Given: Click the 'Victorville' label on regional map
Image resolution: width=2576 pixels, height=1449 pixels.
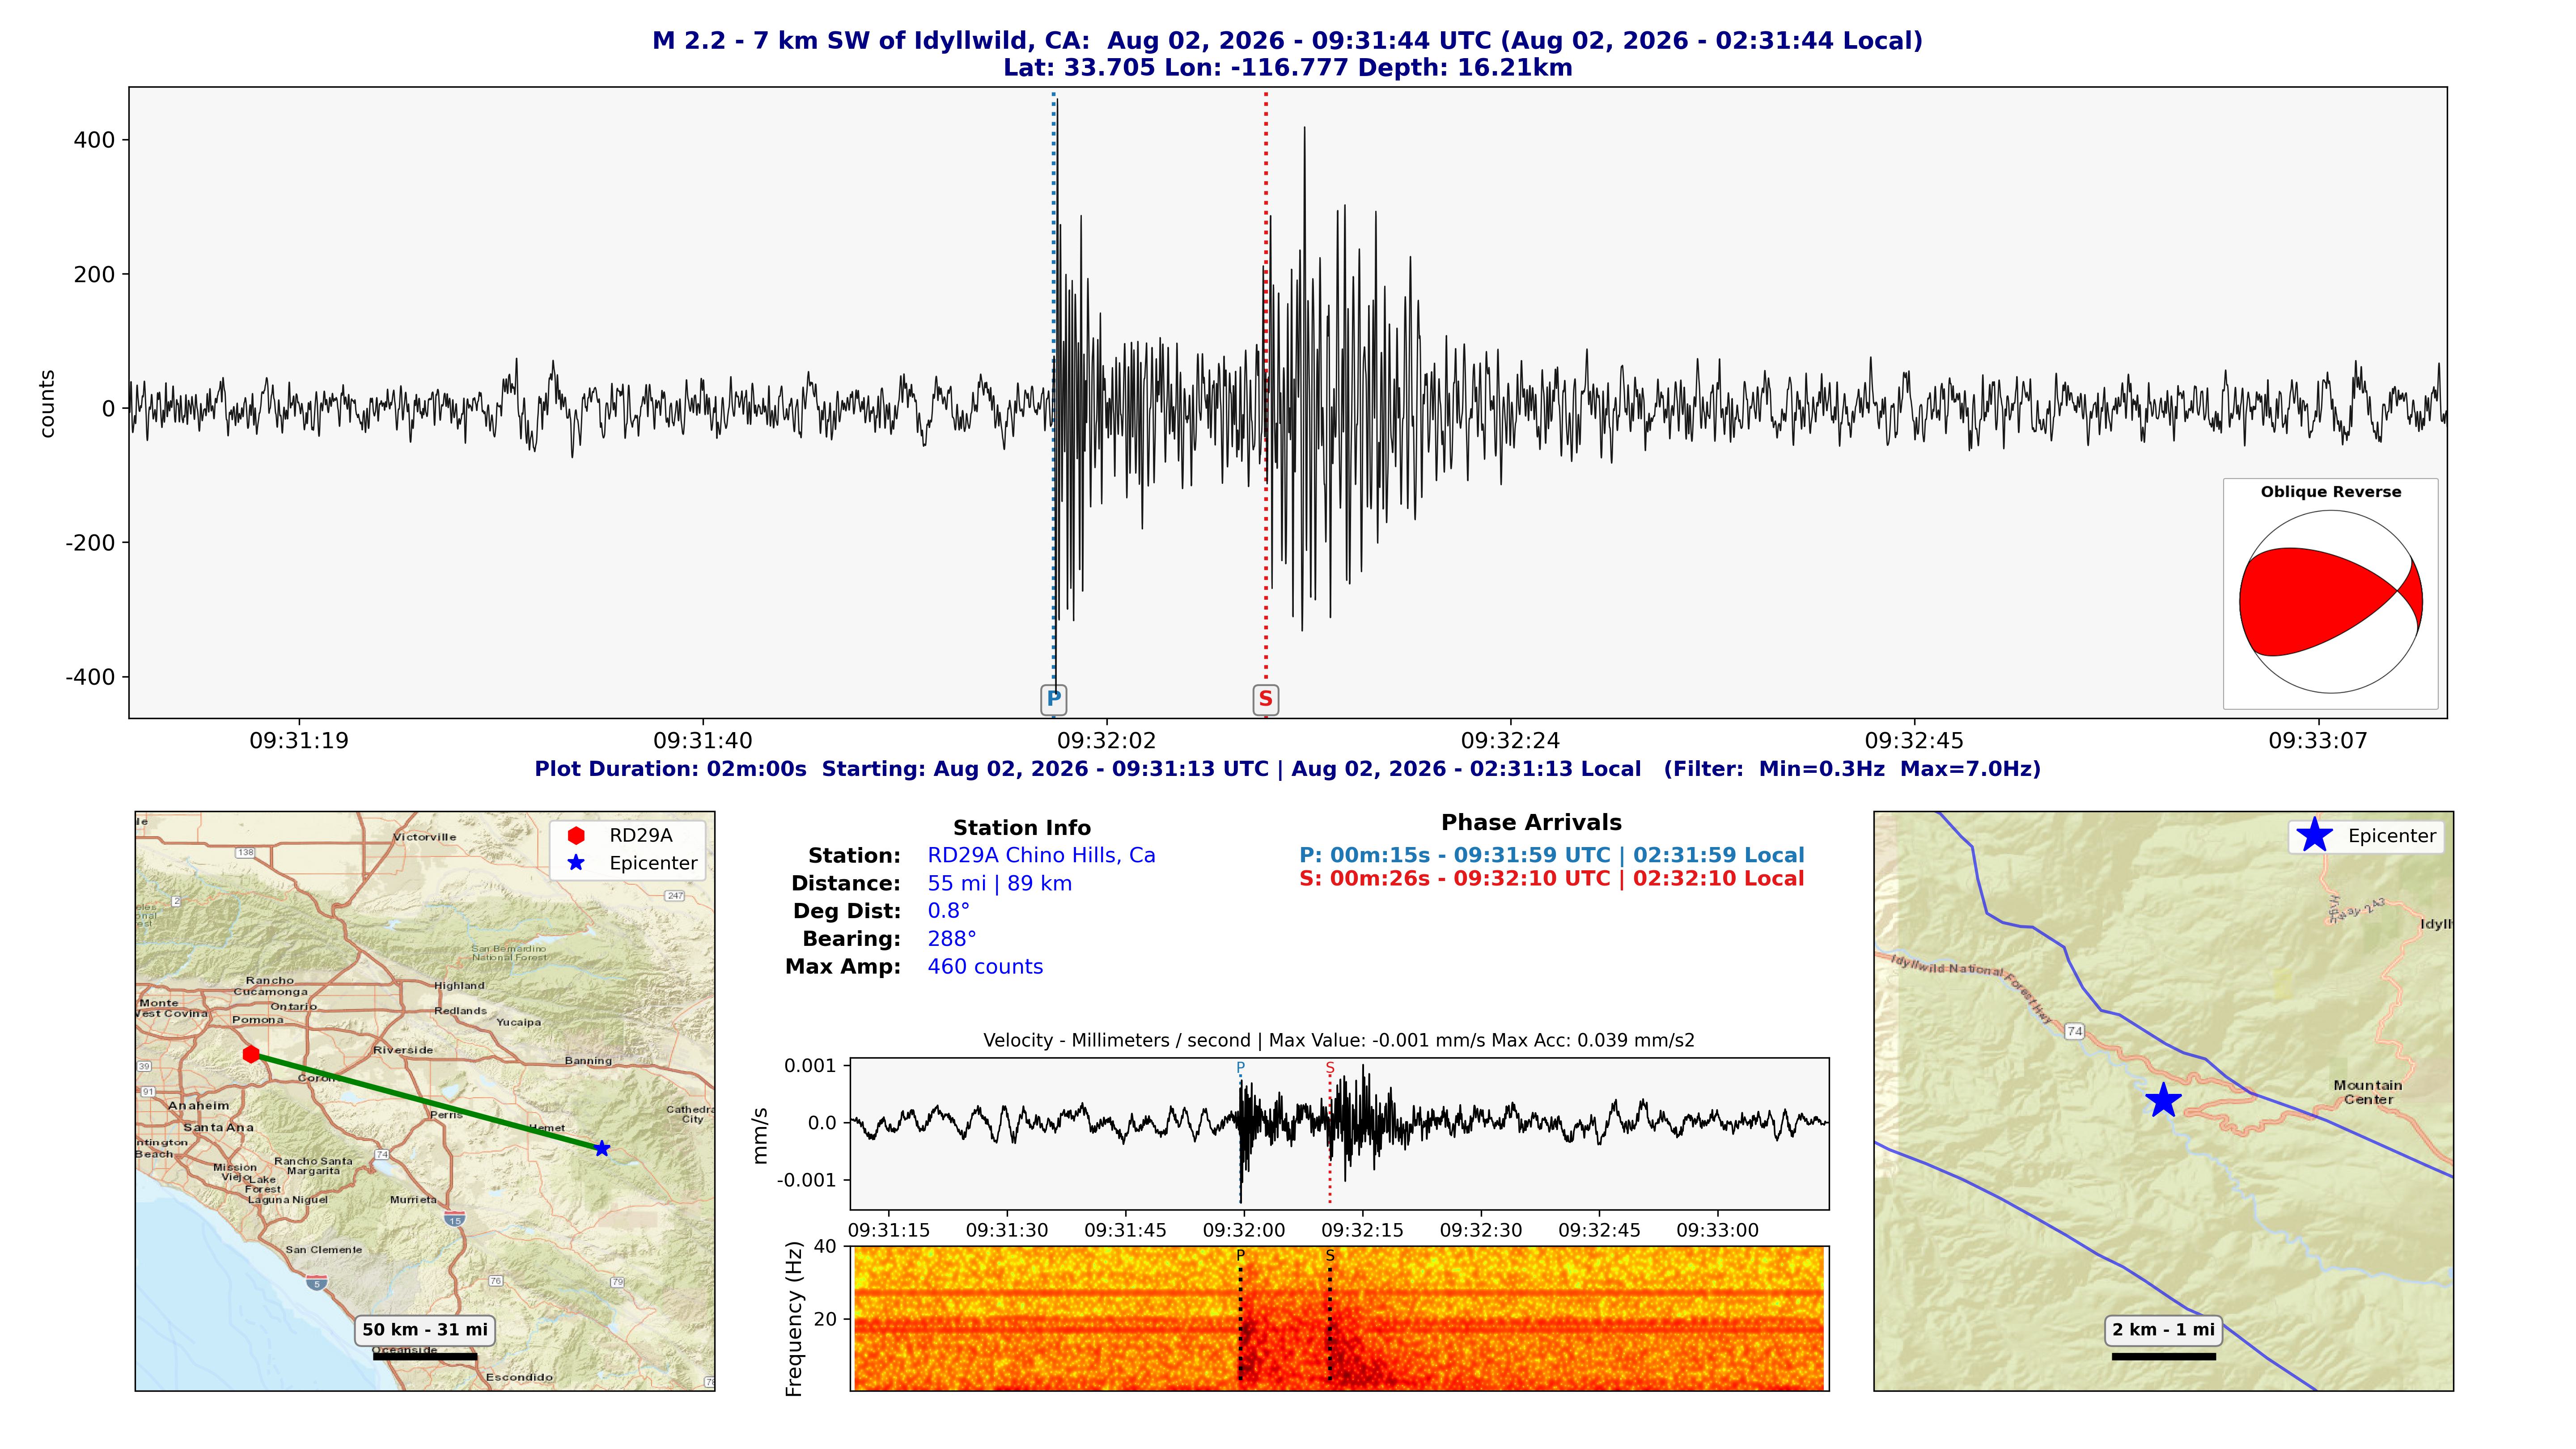Looking at the screenshot, I should [x=424, y=837].
